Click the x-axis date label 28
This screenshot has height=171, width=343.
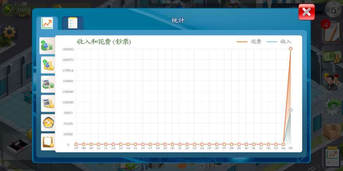coord(231,148)
